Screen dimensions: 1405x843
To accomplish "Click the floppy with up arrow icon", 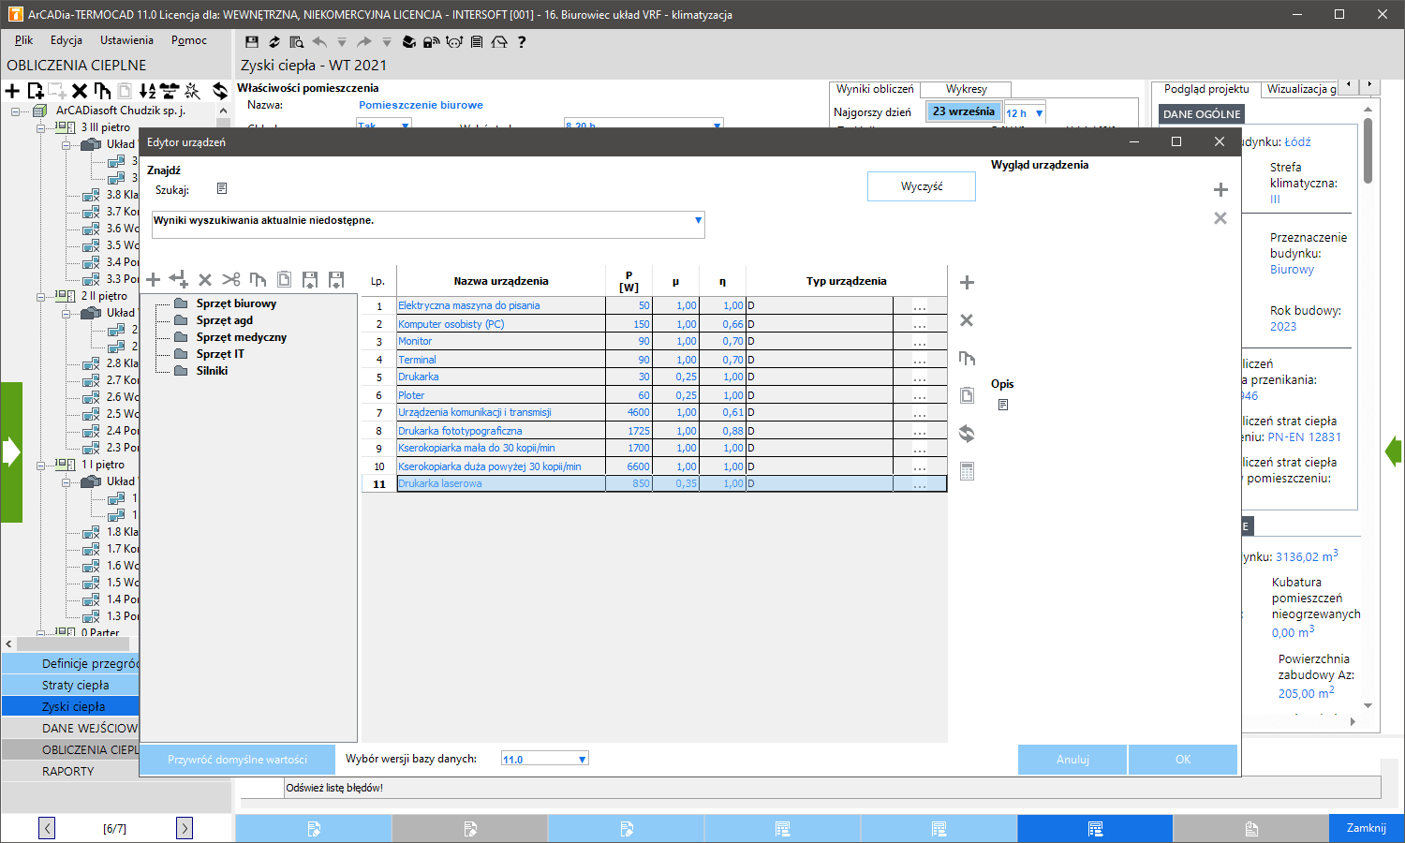I will click(310, 279).
